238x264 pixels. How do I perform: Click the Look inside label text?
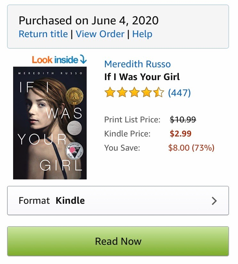[55, 60]
